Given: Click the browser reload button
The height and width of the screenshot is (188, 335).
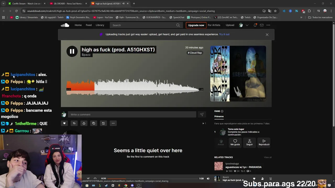Looking at the screenshot, I should click(x=16, y=11).
